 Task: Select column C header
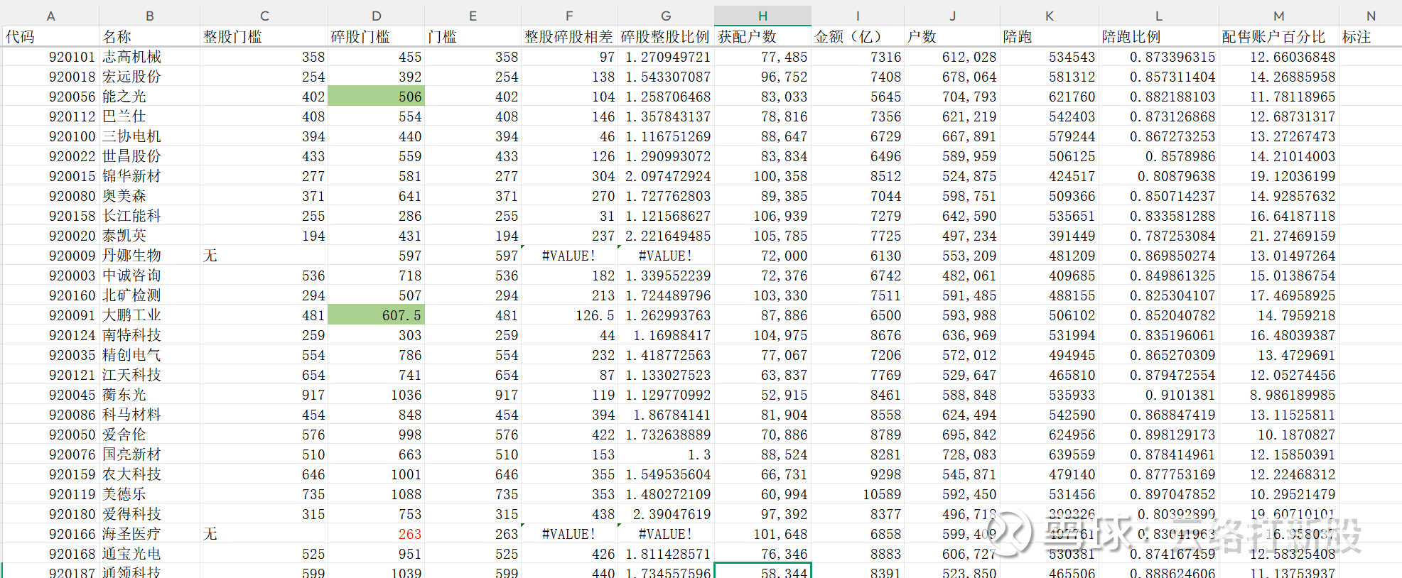pyautogui.click(x=264, y=16)
